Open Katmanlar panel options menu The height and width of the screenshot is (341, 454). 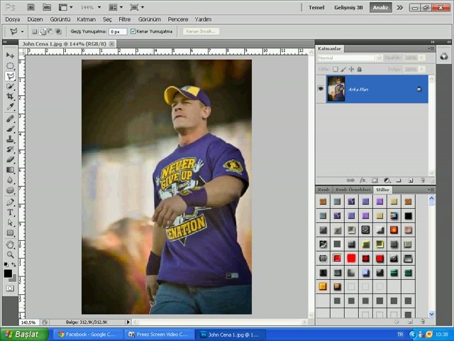(431, 48)
